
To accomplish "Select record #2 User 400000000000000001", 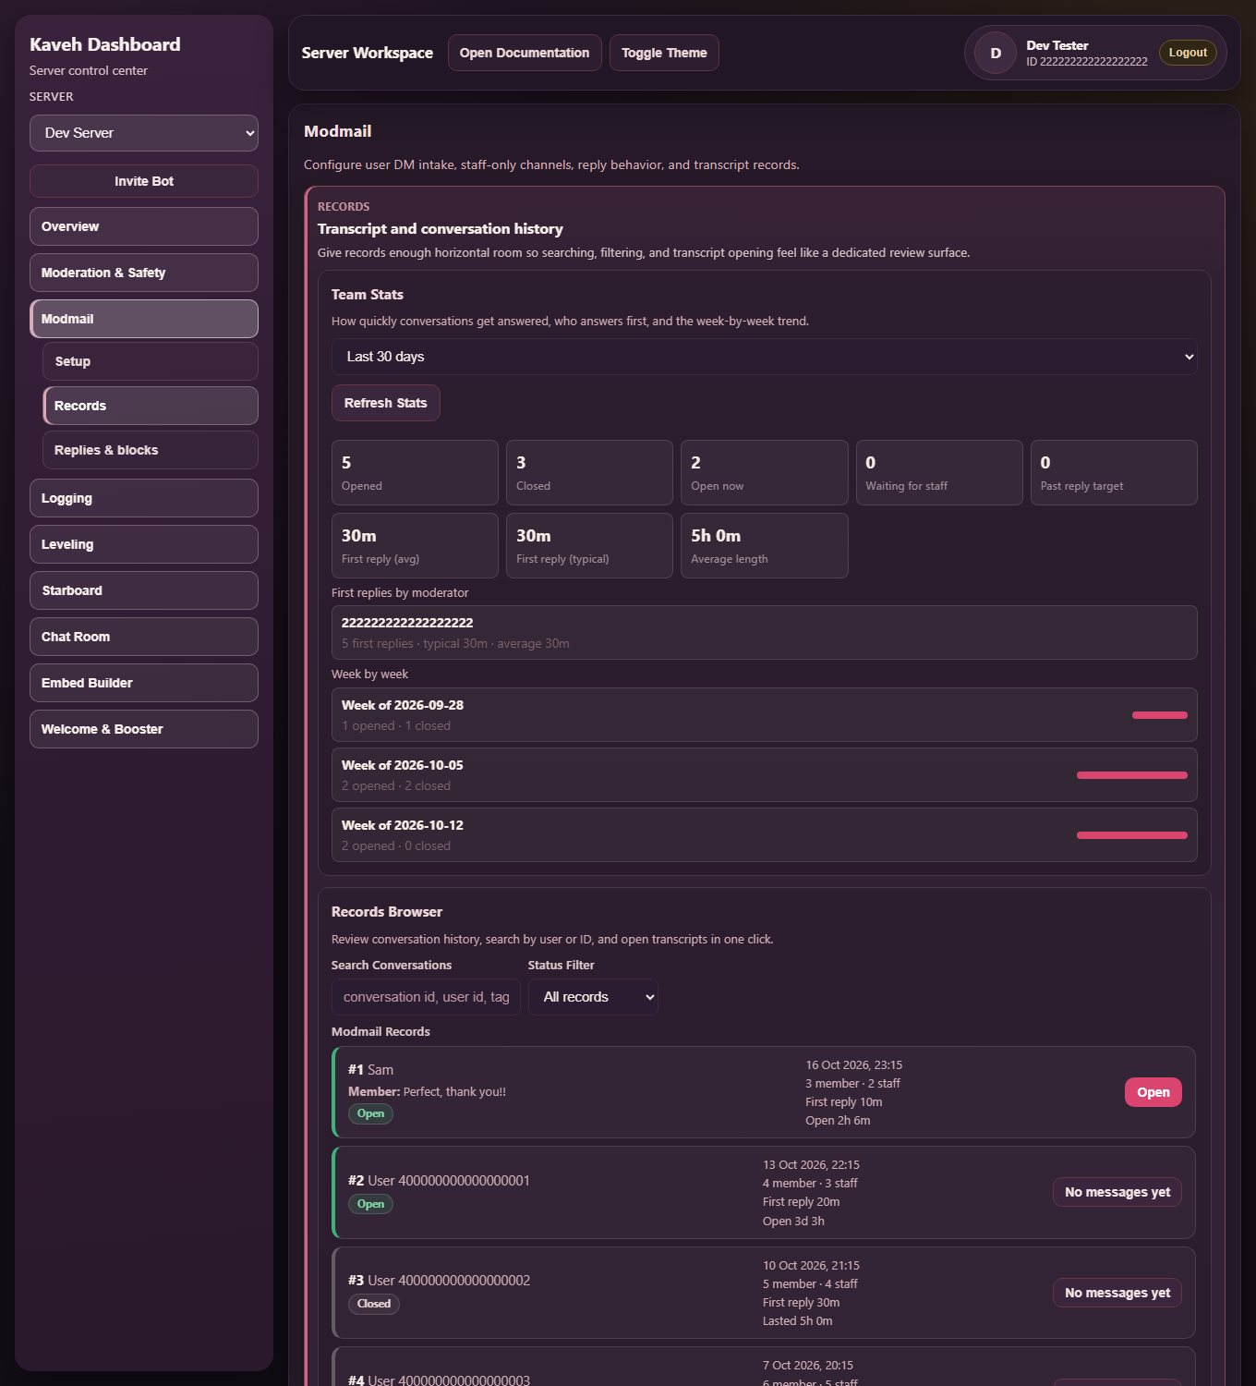I will pos(764,1192).
